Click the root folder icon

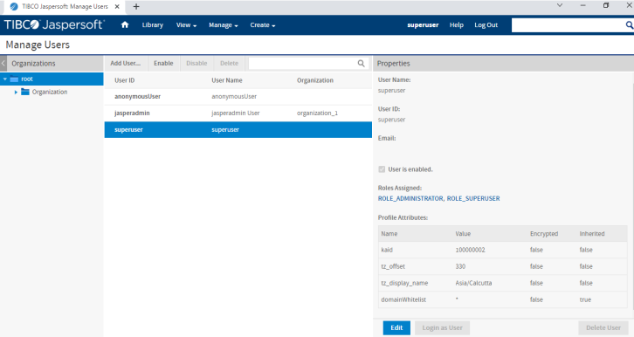(x=14, y=79)
